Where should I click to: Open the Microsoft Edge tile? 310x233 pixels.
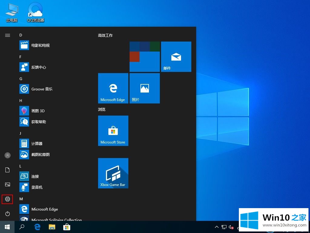(x=113, y=88)
